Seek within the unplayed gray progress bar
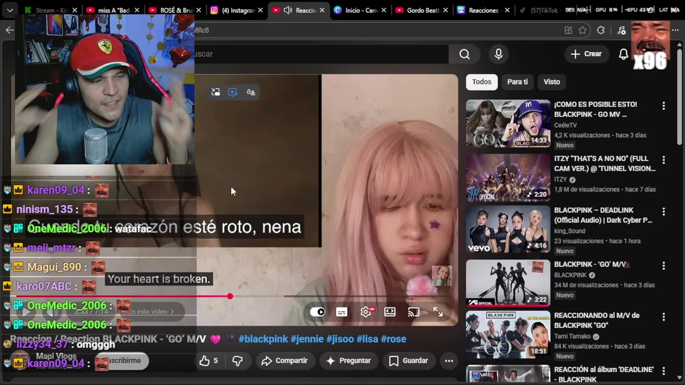685x385 pixels. tap(342, 296)
